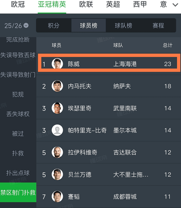
Task: Switch to the 英超 league tab
Action: tap(113, 5)
